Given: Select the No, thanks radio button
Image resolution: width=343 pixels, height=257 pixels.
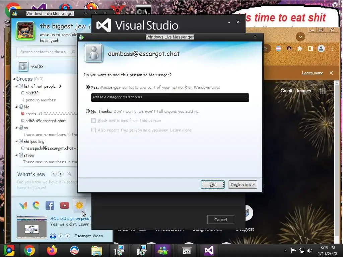Looking at the screenshot, I should coord(88,111).
